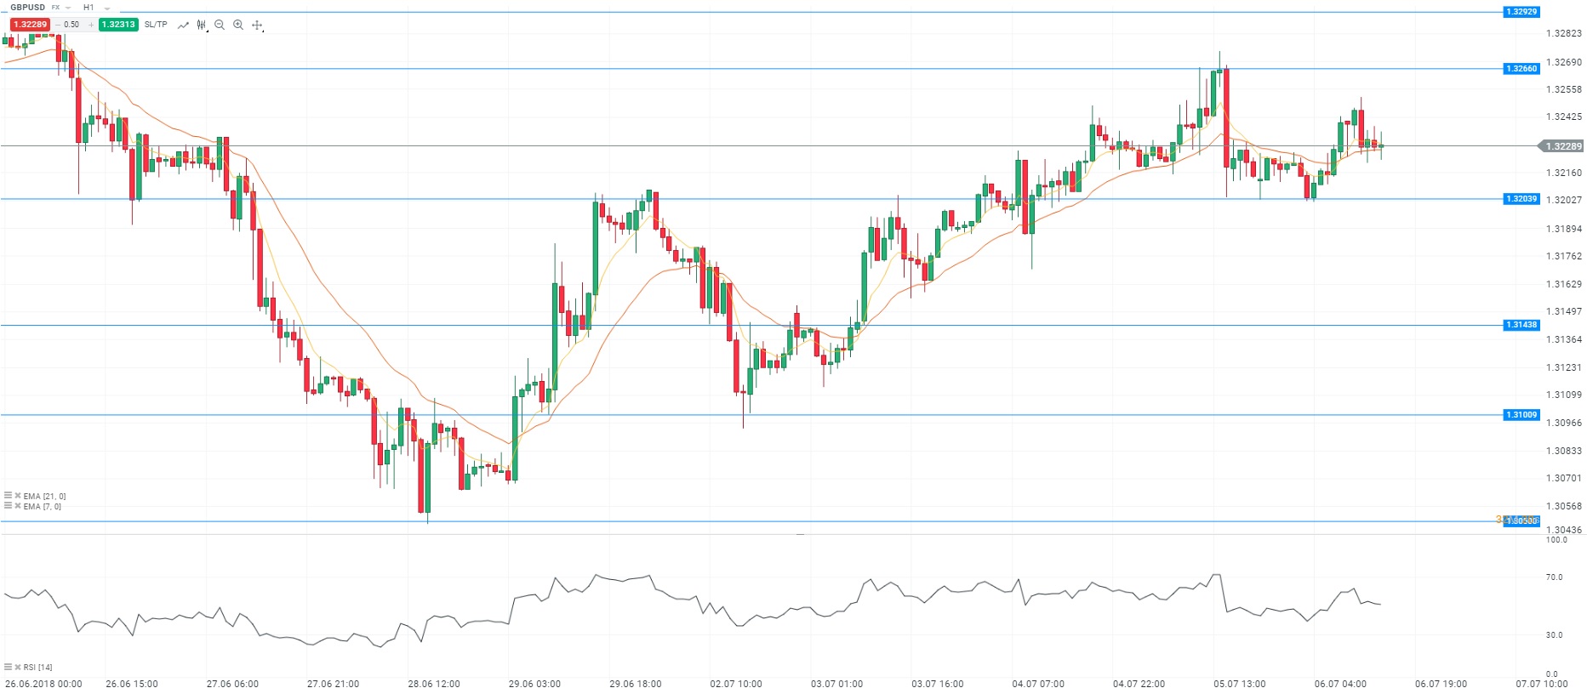The width and height of the screenshot is (1587, 688).
Task: Increase trade volume with plus button
Action: pyautogui.click(x=91, y=25)
